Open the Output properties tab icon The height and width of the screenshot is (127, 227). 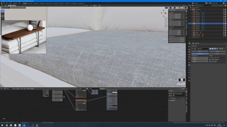(189, 52)
